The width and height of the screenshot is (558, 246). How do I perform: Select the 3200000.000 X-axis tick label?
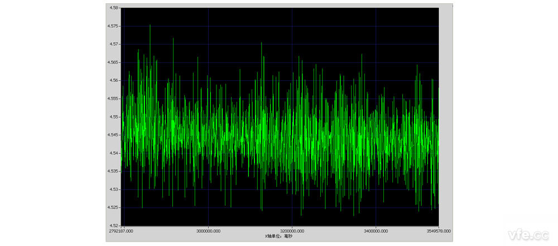tap(292, 230)
